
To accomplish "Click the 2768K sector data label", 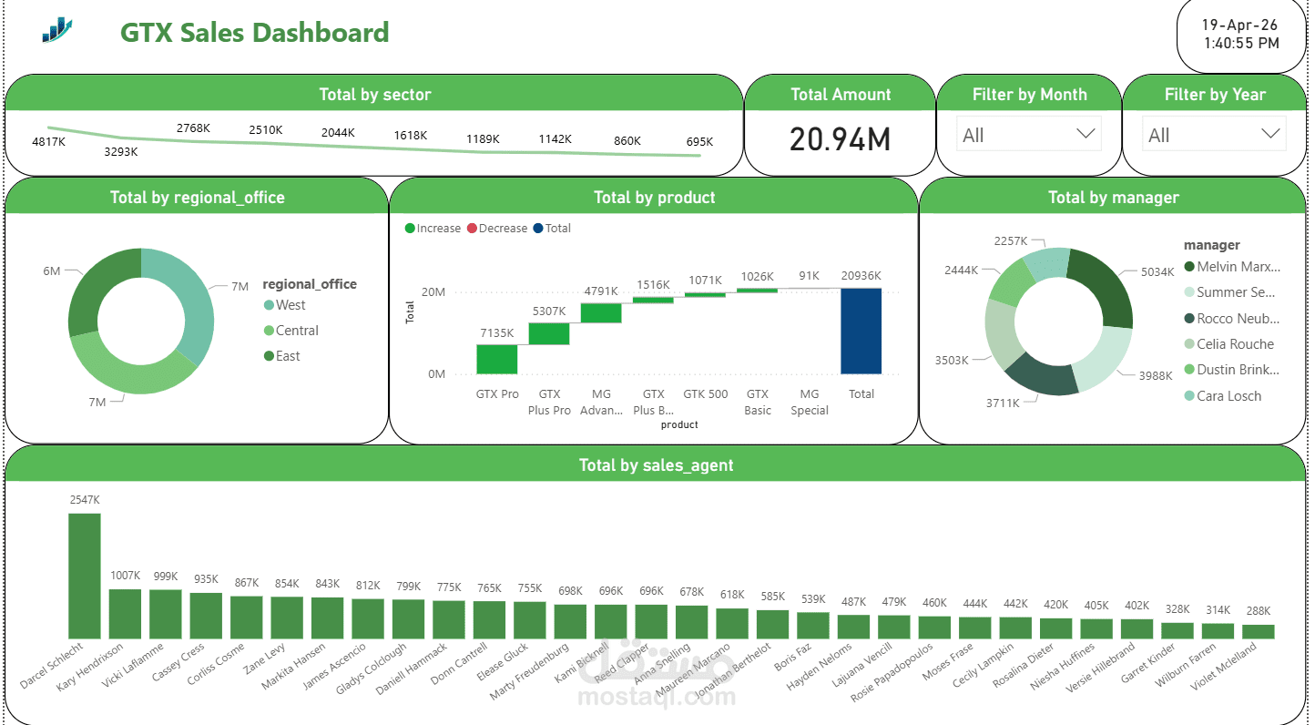I will (x=193, y=128).
